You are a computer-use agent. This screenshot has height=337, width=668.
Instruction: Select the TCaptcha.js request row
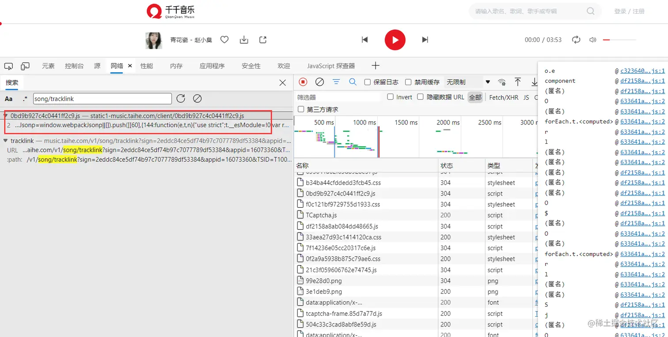tap(415, 215)
